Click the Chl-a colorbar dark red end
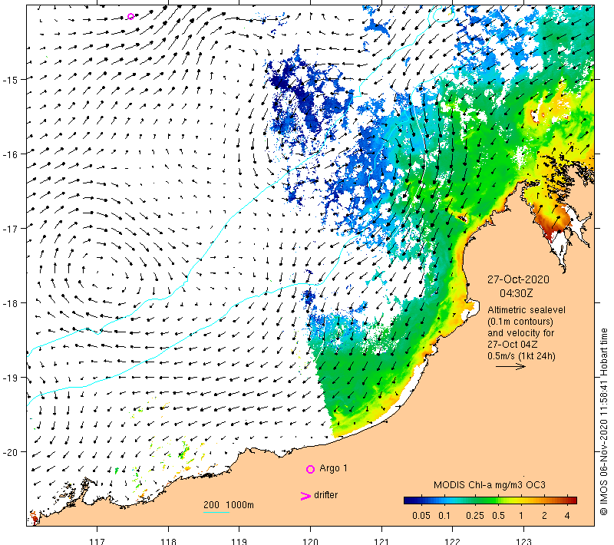 573,500
